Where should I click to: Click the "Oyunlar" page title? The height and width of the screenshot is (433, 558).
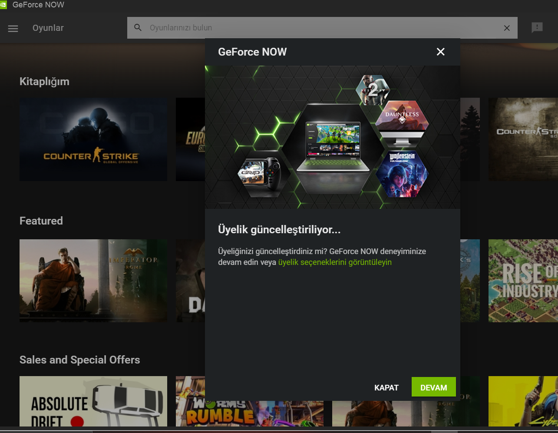[x=48, y=28]
